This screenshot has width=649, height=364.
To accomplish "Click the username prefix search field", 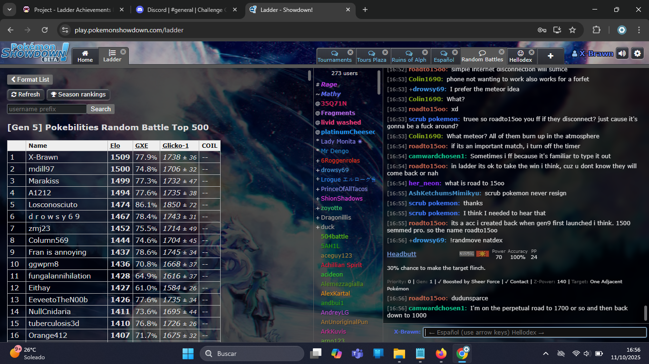I will (47, 109).
